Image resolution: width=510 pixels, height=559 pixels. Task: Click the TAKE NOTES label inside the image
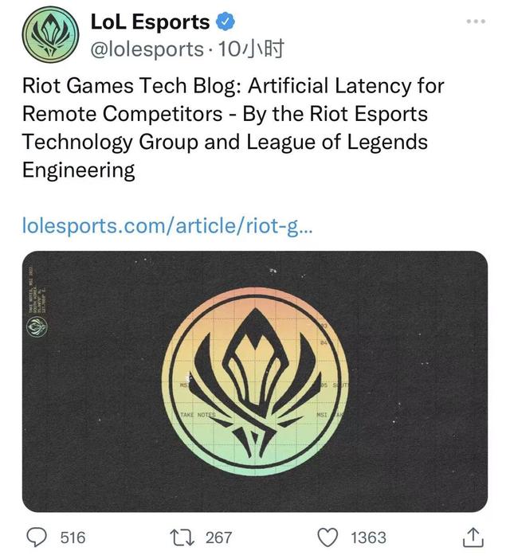coord(198,415)
